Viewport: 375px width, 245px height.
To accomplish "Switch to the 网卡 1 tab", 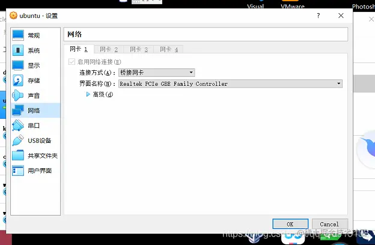I will [x=79, y=49].
